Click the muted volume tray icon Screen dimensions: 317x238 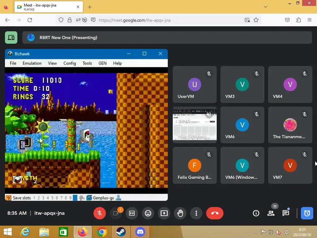(x=278, y=232)
